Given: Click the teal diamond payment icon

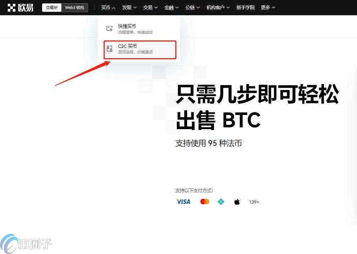Looking at the screenshot, I should 221,201.
